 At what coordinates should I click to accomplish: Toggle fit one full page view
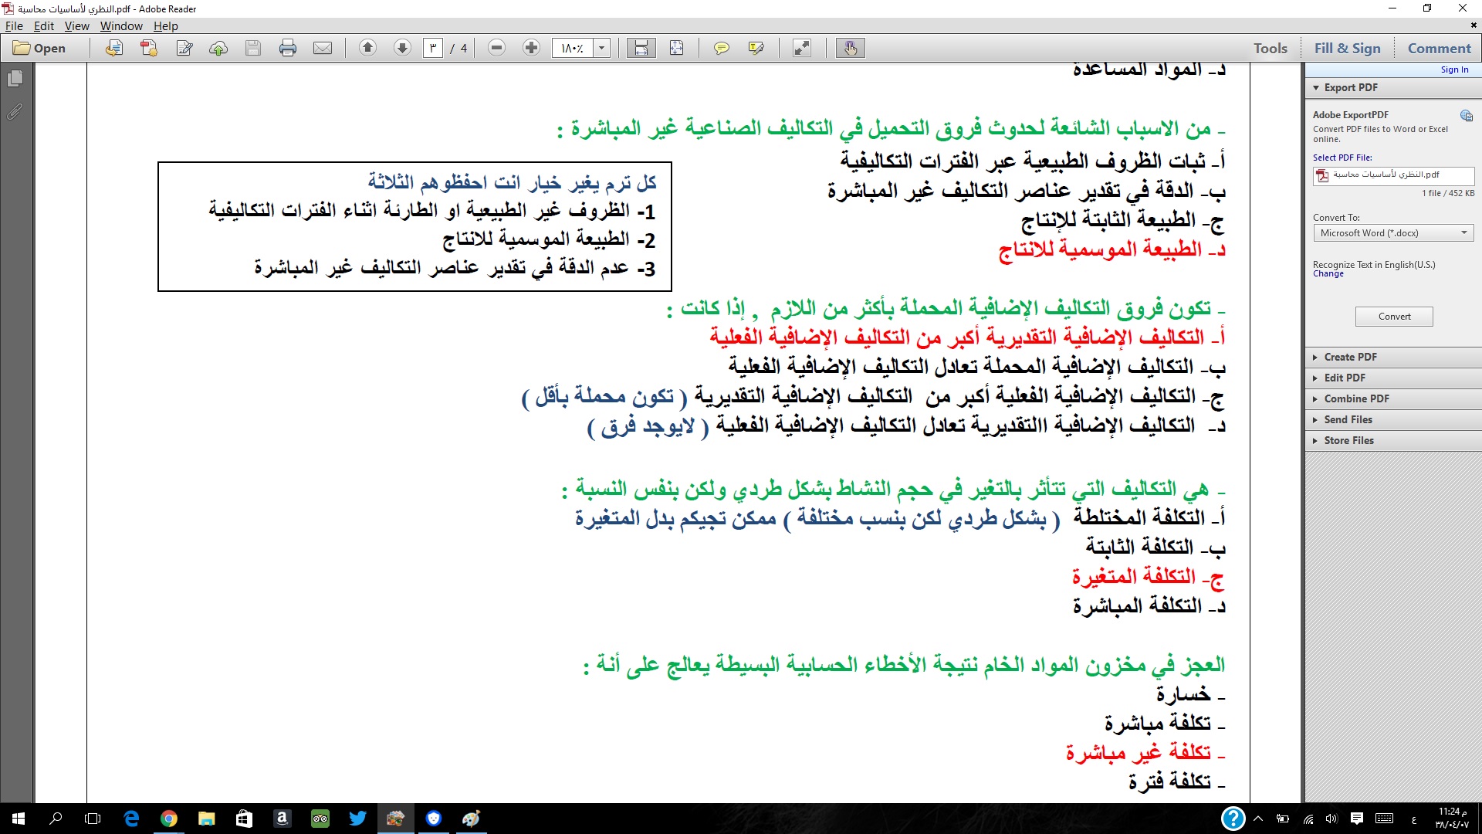point(677,48)
